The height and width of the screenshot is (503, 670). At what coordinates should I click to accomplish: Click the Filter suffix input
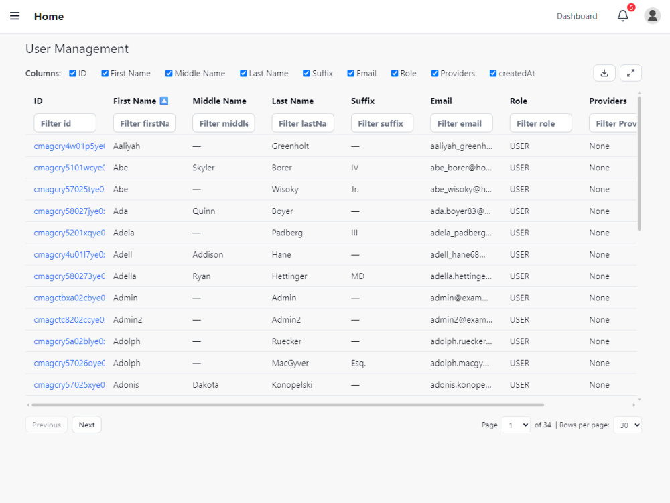point(382,123)
